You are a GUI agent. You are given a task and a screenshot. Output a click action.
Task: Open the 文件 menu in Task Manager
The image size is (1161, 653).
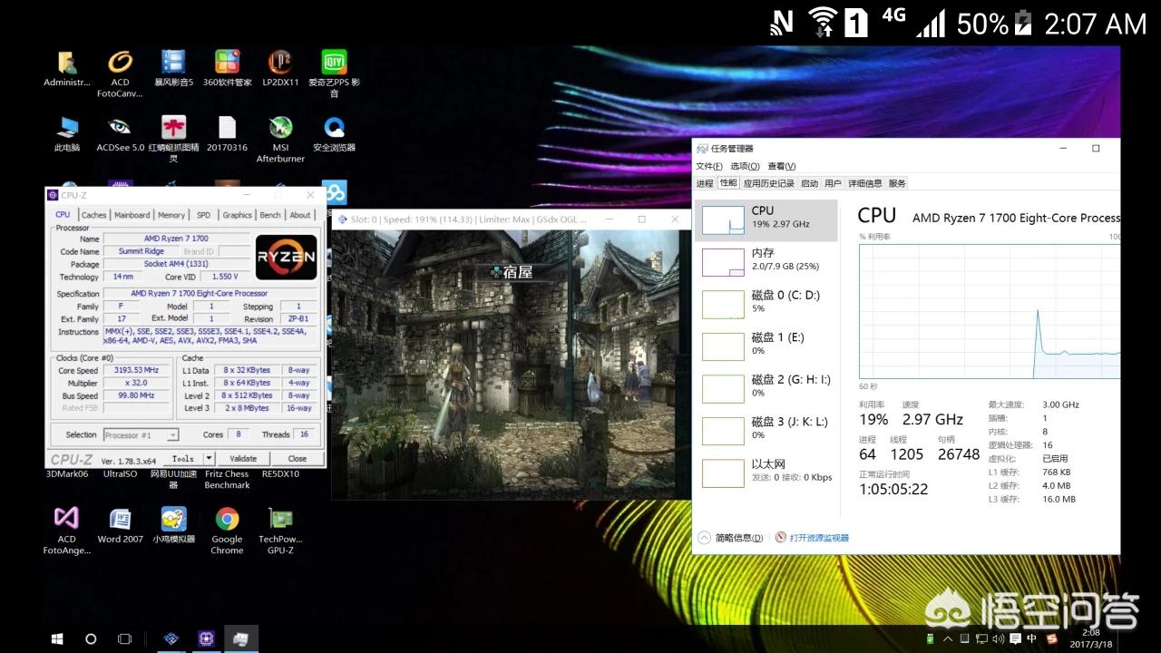[708, 166]
